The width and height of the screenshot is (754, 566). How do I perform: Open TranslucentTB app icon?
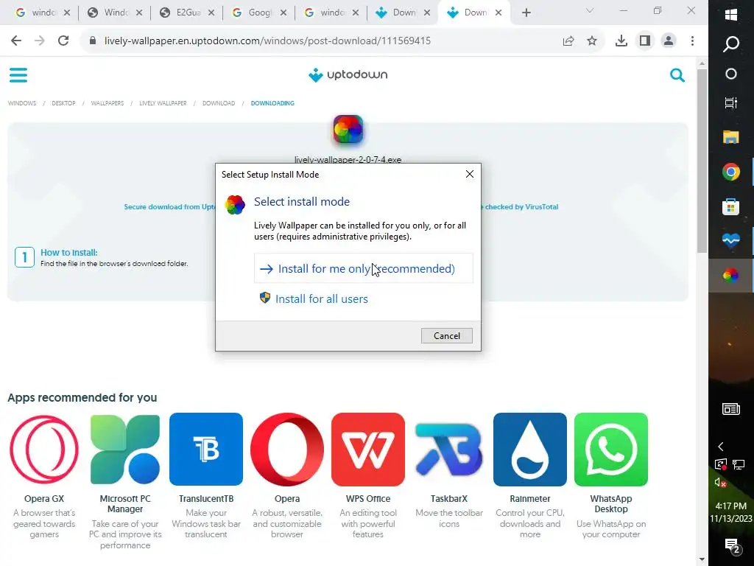coord(206,449)
